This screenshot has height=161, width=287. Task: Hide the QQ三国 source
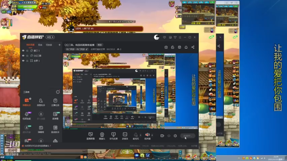click(x=23, y=56)
